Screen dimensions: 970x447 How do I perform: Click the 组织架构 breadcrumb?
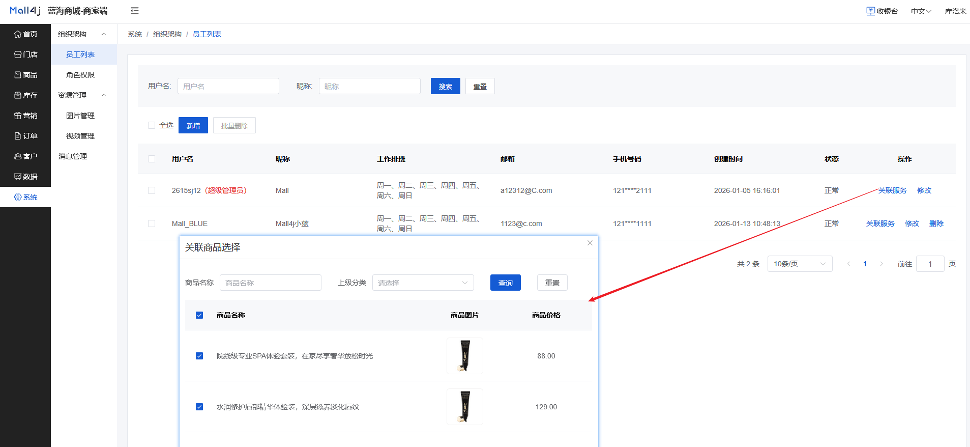tap(167, 34)
